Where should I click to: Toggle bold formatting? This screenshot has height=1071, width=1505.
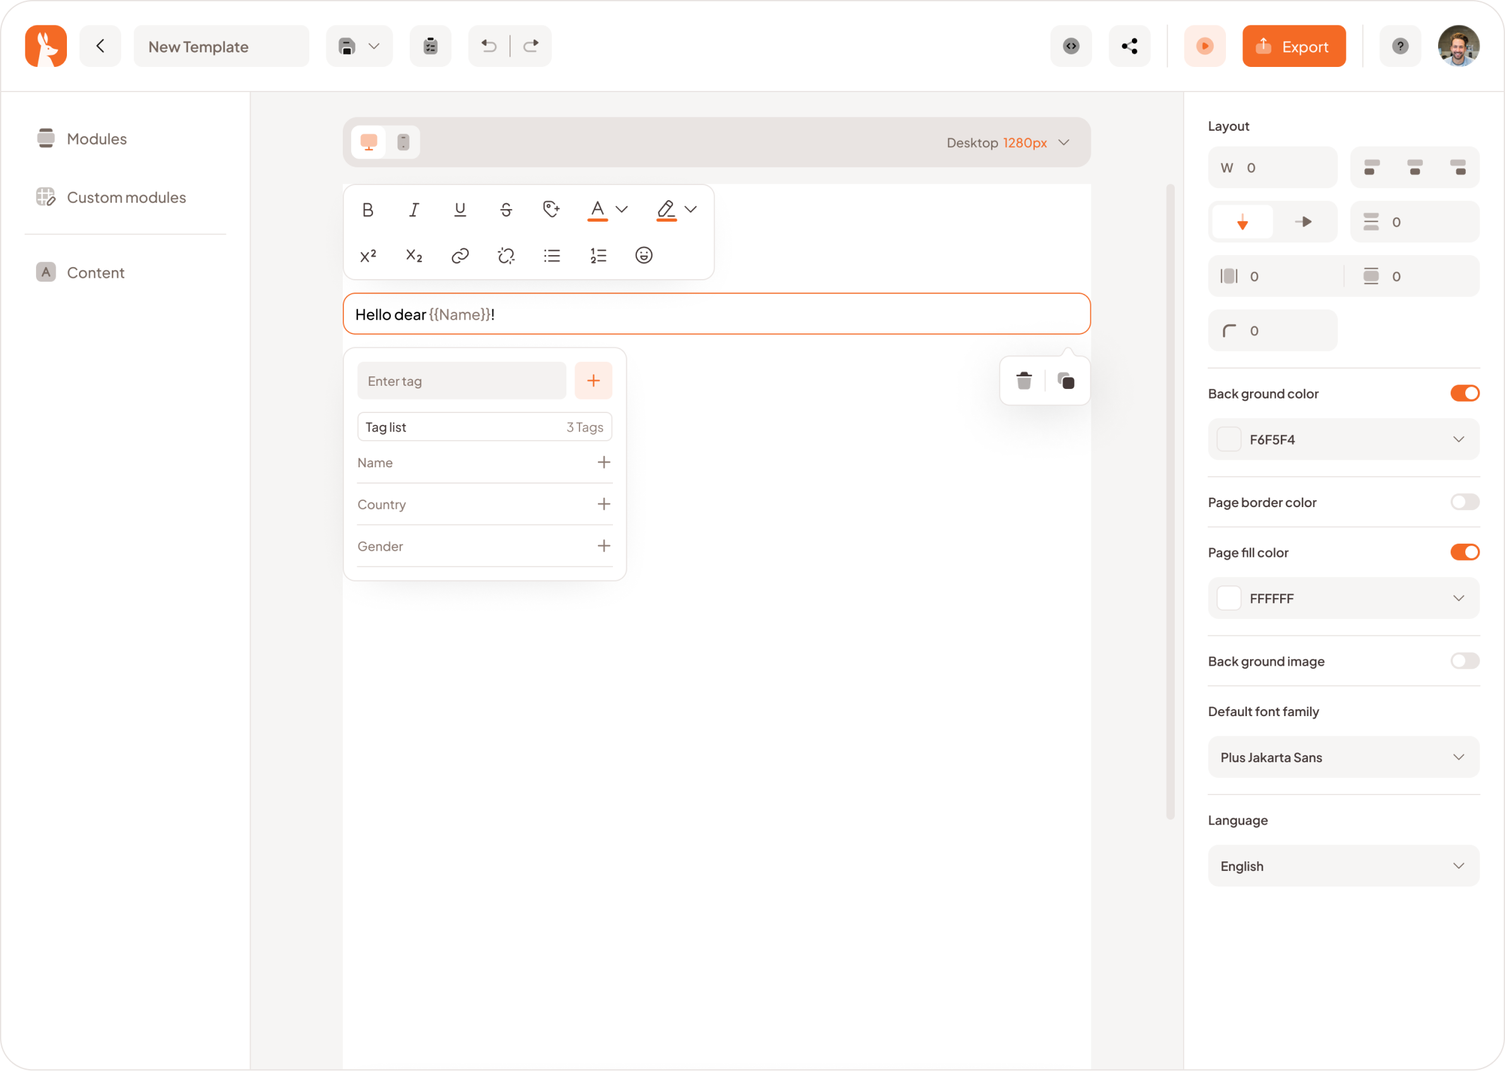368,210
